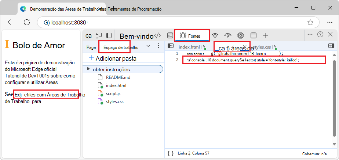The height and width of the screenshot is (160, 339).
Task: Follow the Edge files com Áreas de Trabalho link
Action: (x=50, y=95)
